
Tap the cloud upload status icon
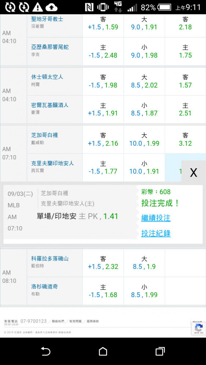click(51, 7)
